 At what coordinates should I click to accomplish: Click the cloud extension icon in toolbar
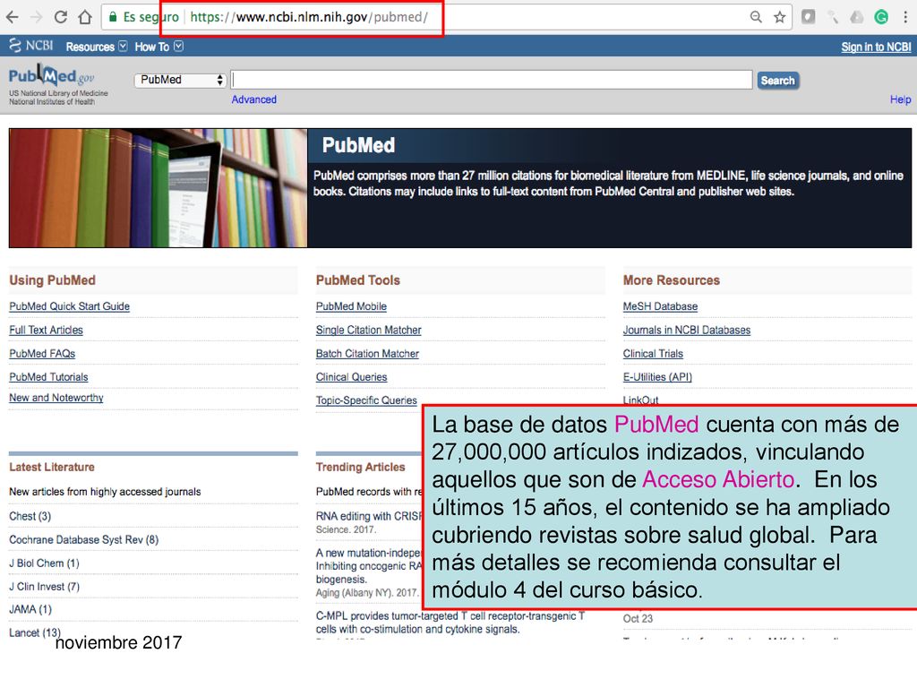[857, 17]
